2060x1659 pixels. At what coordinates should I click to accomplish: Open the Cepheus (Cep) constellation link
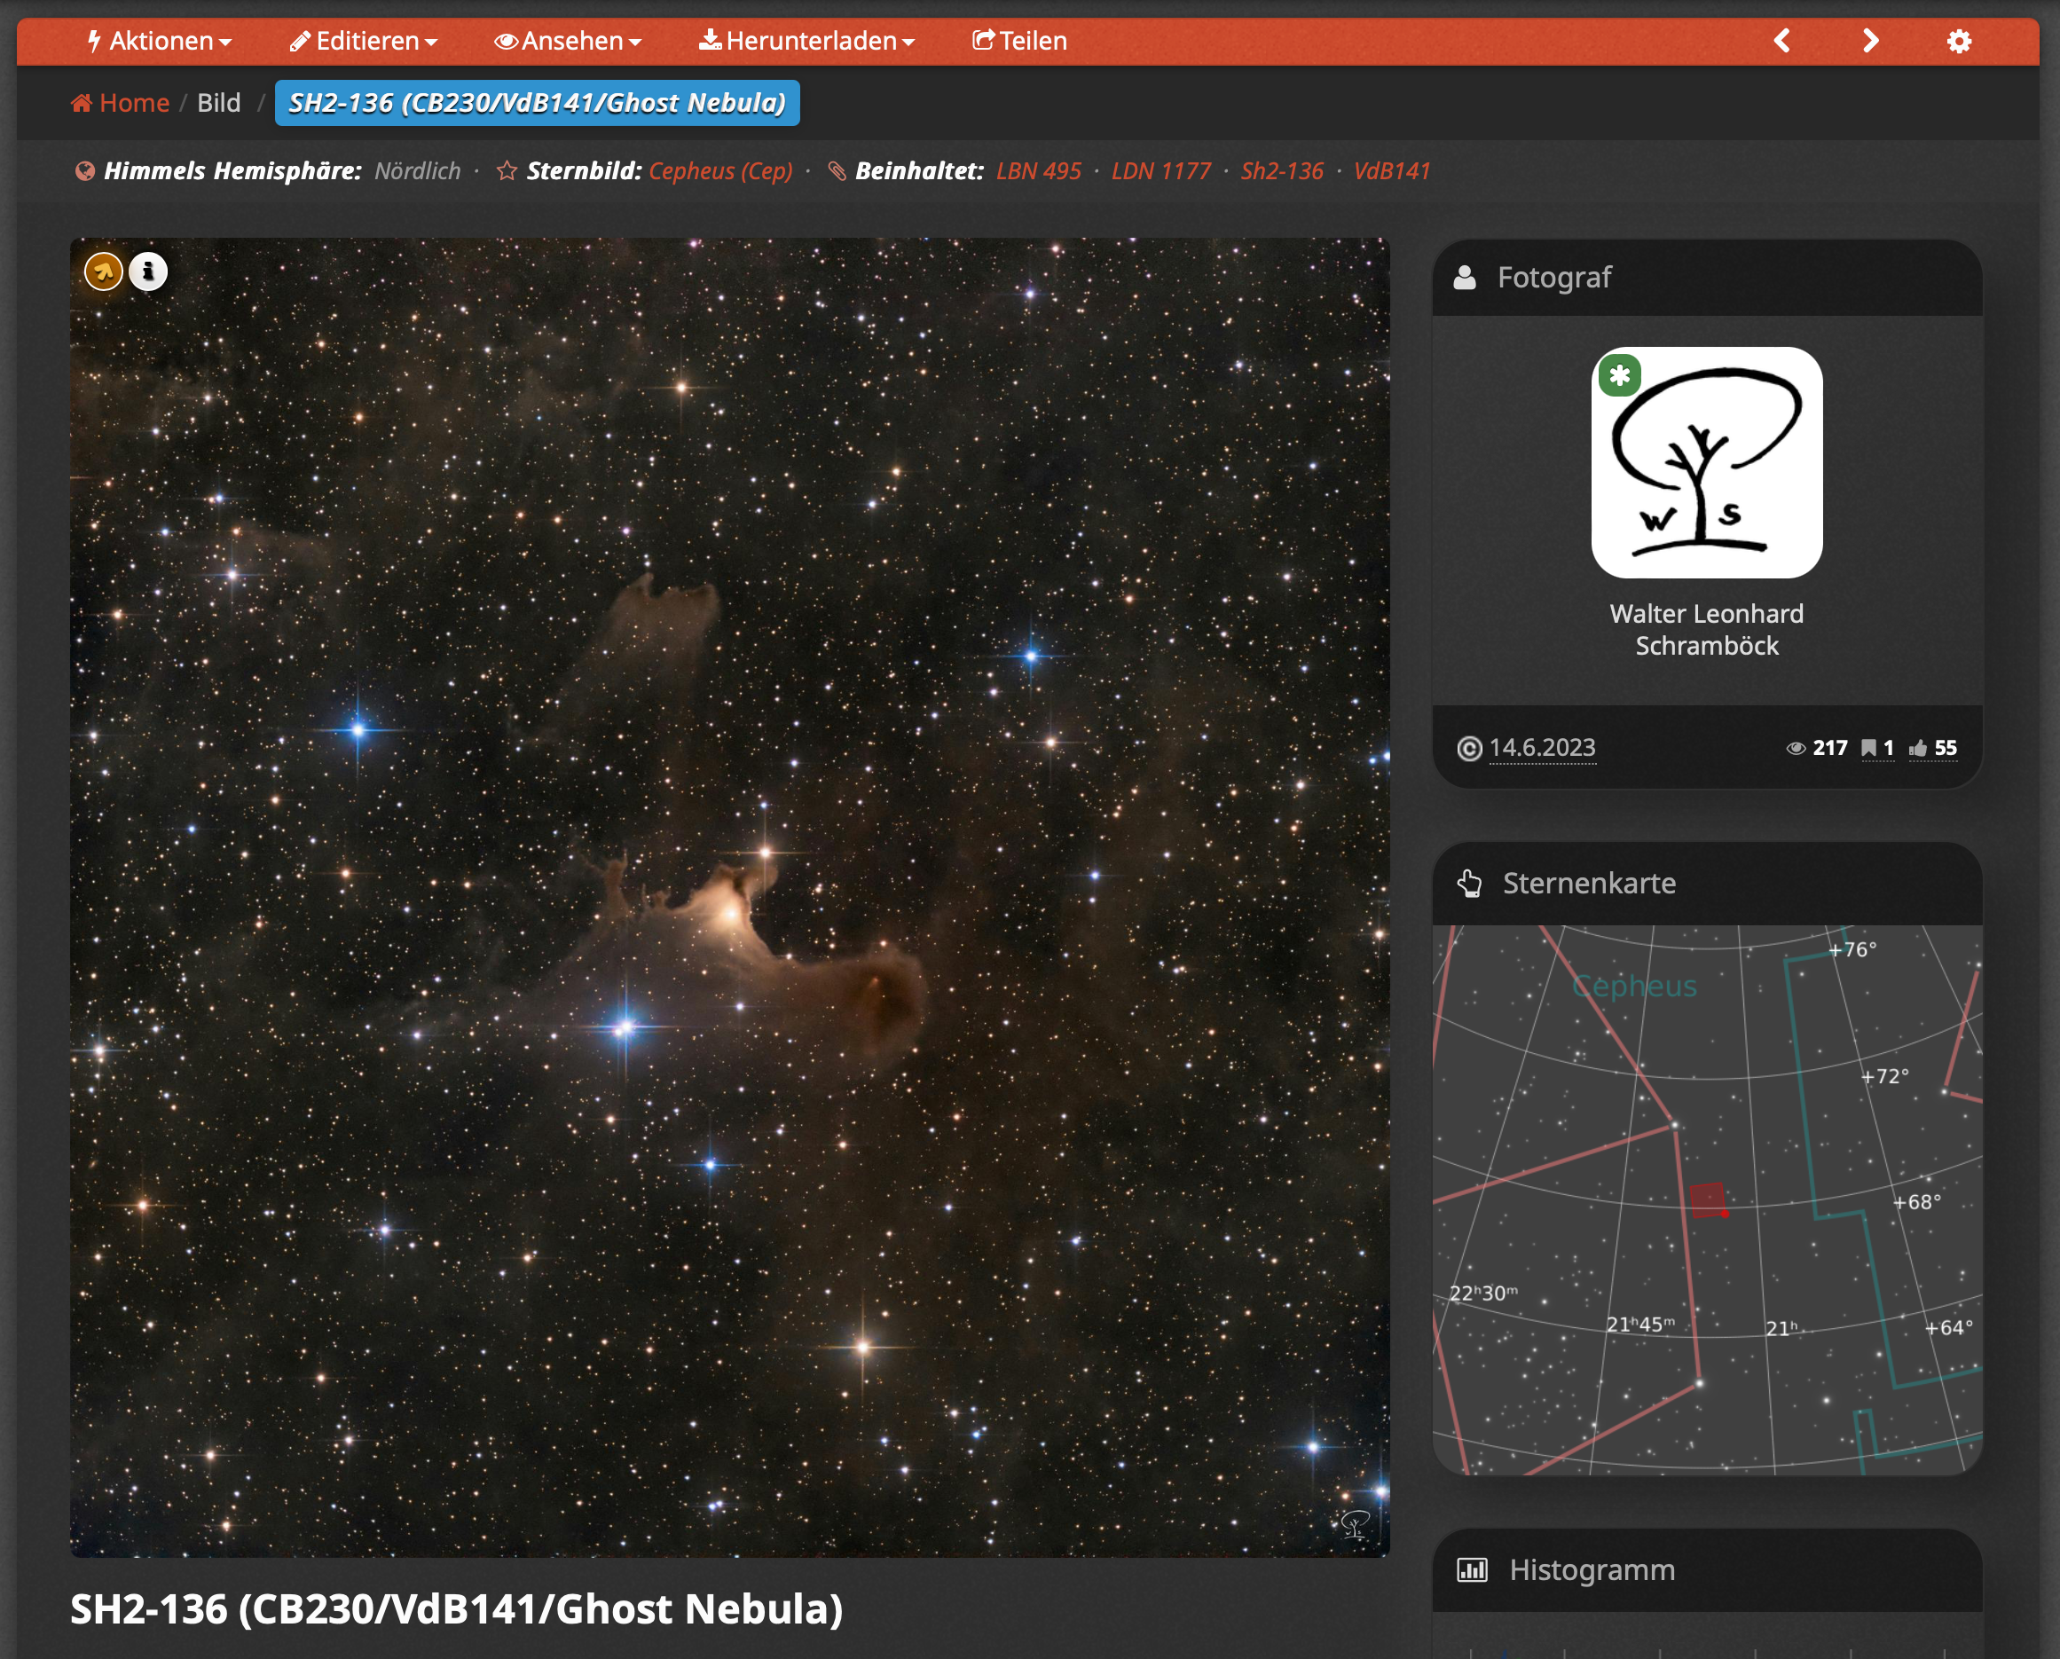point(720,171)
